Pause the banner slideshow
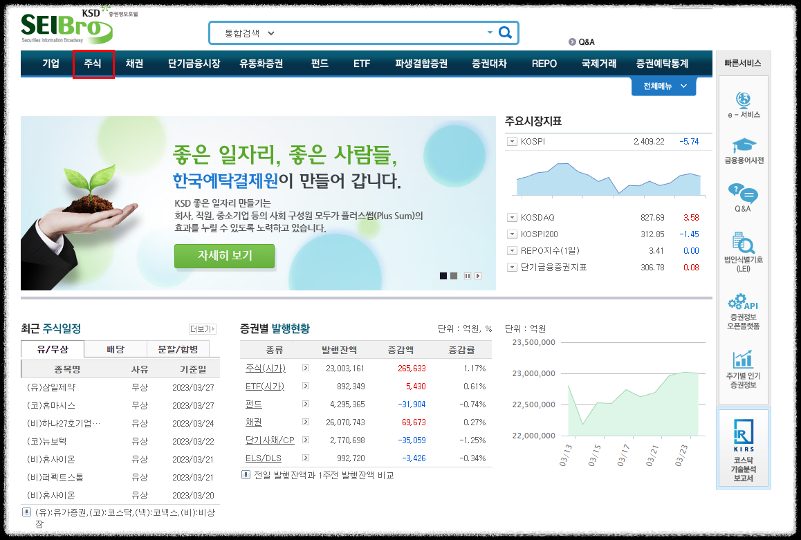This screenshot has height=540, width=801. coord(468,276)
